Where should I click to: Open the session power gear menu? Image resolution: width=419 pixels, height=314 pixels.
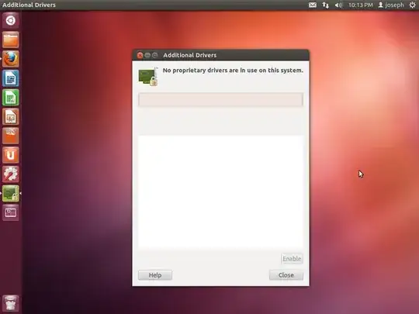412,5
